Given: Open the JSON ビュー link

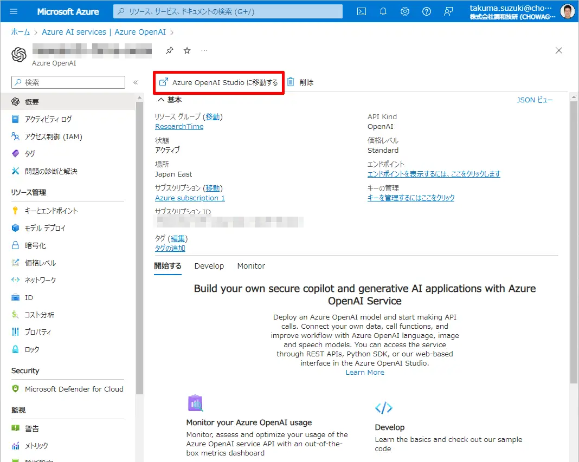Looking at the screenshot, I should pos(535,100).
